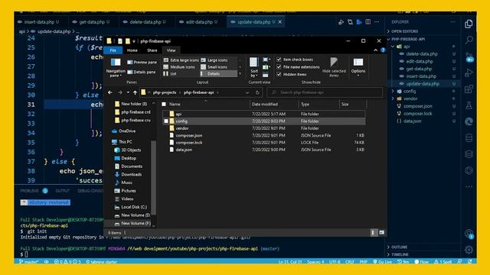Switch to the get-data.php editor tab
This screenshot has width=490, height=275.
click(x=92, y=22)
